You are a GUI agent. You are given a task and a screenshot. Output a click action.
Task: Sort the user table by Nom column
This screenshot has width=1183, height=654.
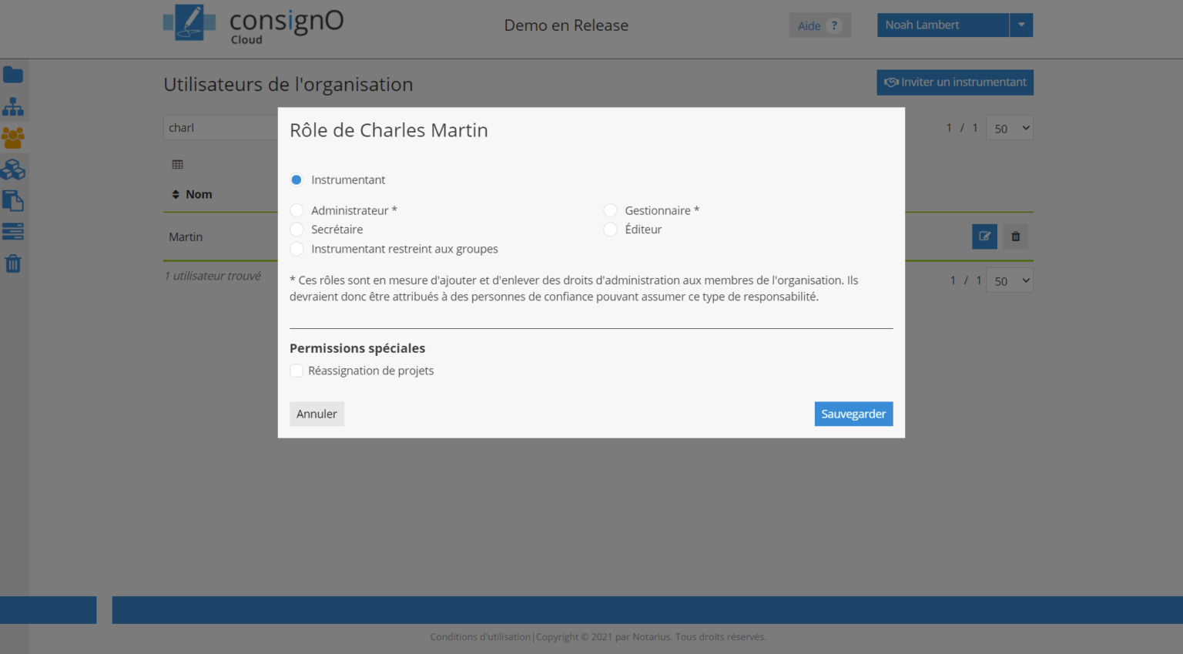[193, 194]
